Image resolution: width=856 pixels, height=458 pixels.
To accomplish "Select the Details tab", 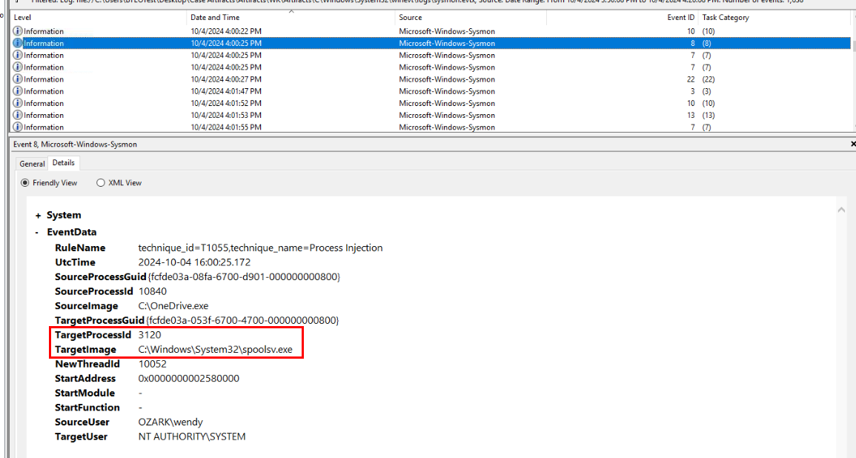I will click(x=63, y=163).
